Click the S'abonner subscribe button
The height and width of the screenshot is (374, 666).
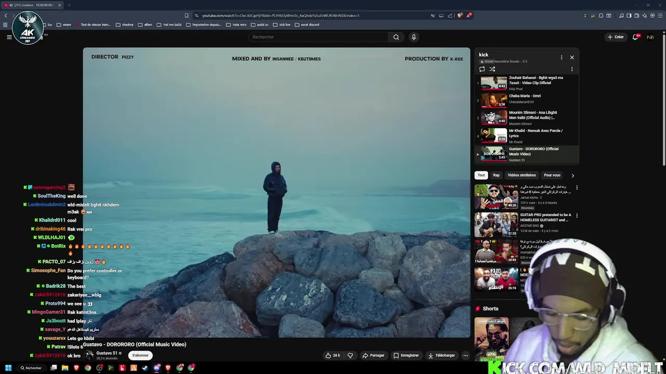click(140, 355)
